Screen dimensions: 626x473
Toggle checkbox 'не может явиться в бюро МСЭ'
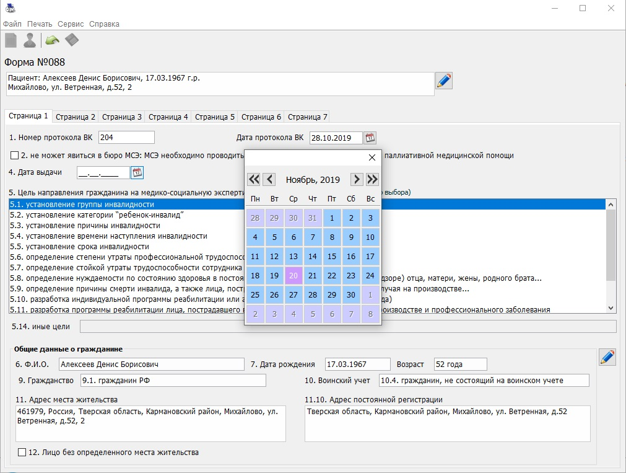click(15, 156)
